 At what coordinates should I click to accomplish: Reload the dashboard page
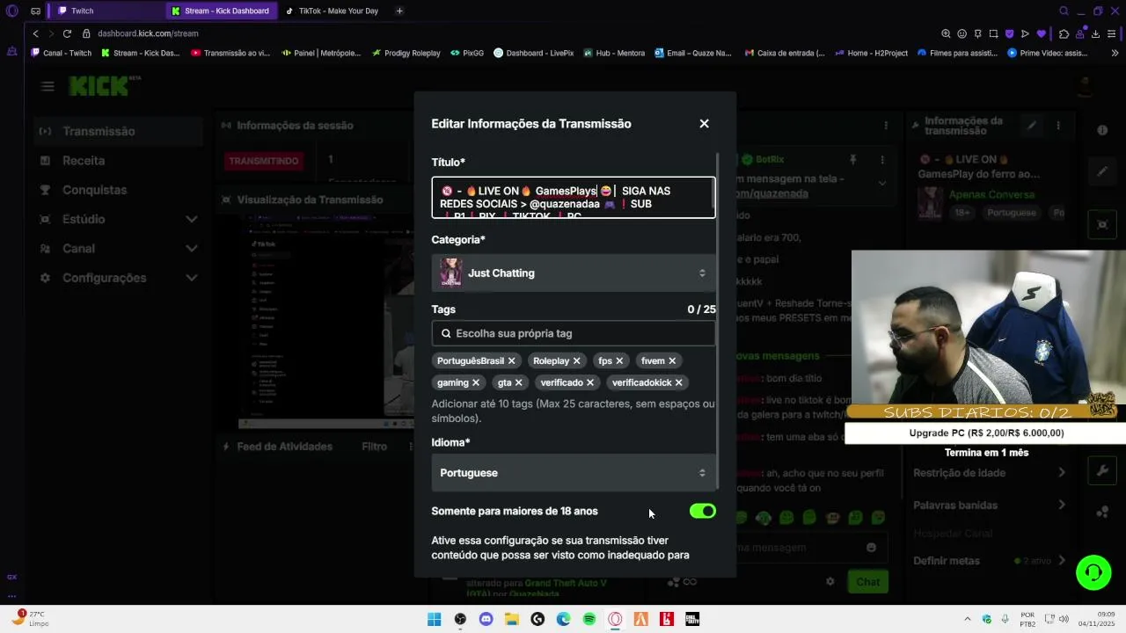[x=67, y=33]
